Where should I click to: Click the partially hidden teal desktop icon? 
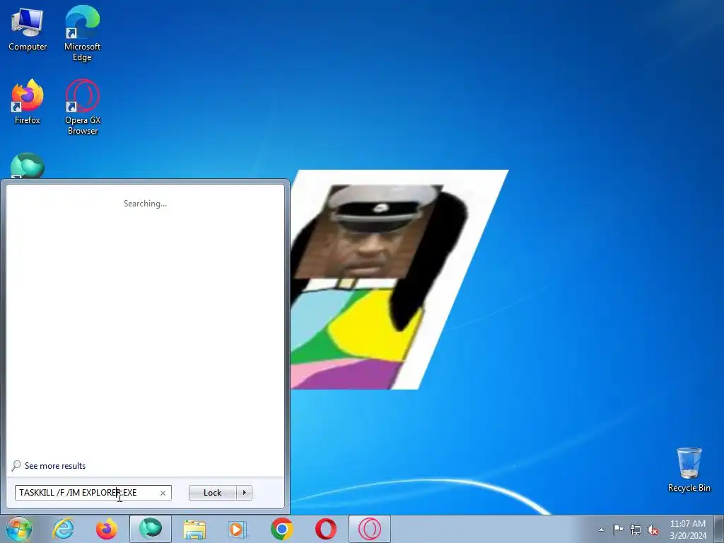(x=28, y=165)
